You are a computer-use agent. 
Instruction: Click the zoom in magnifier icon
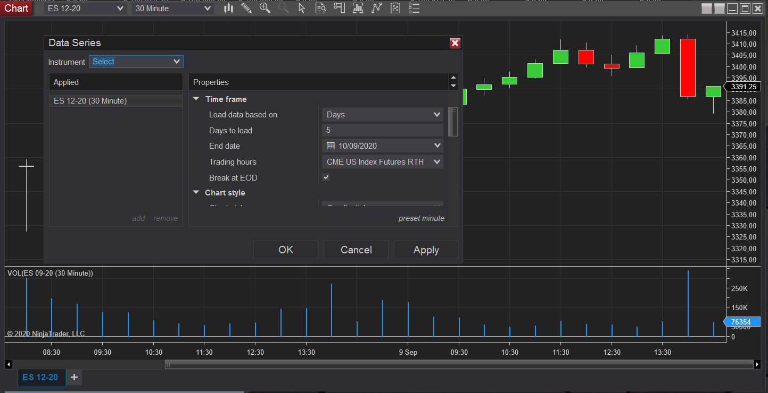(x=265, y=8)
